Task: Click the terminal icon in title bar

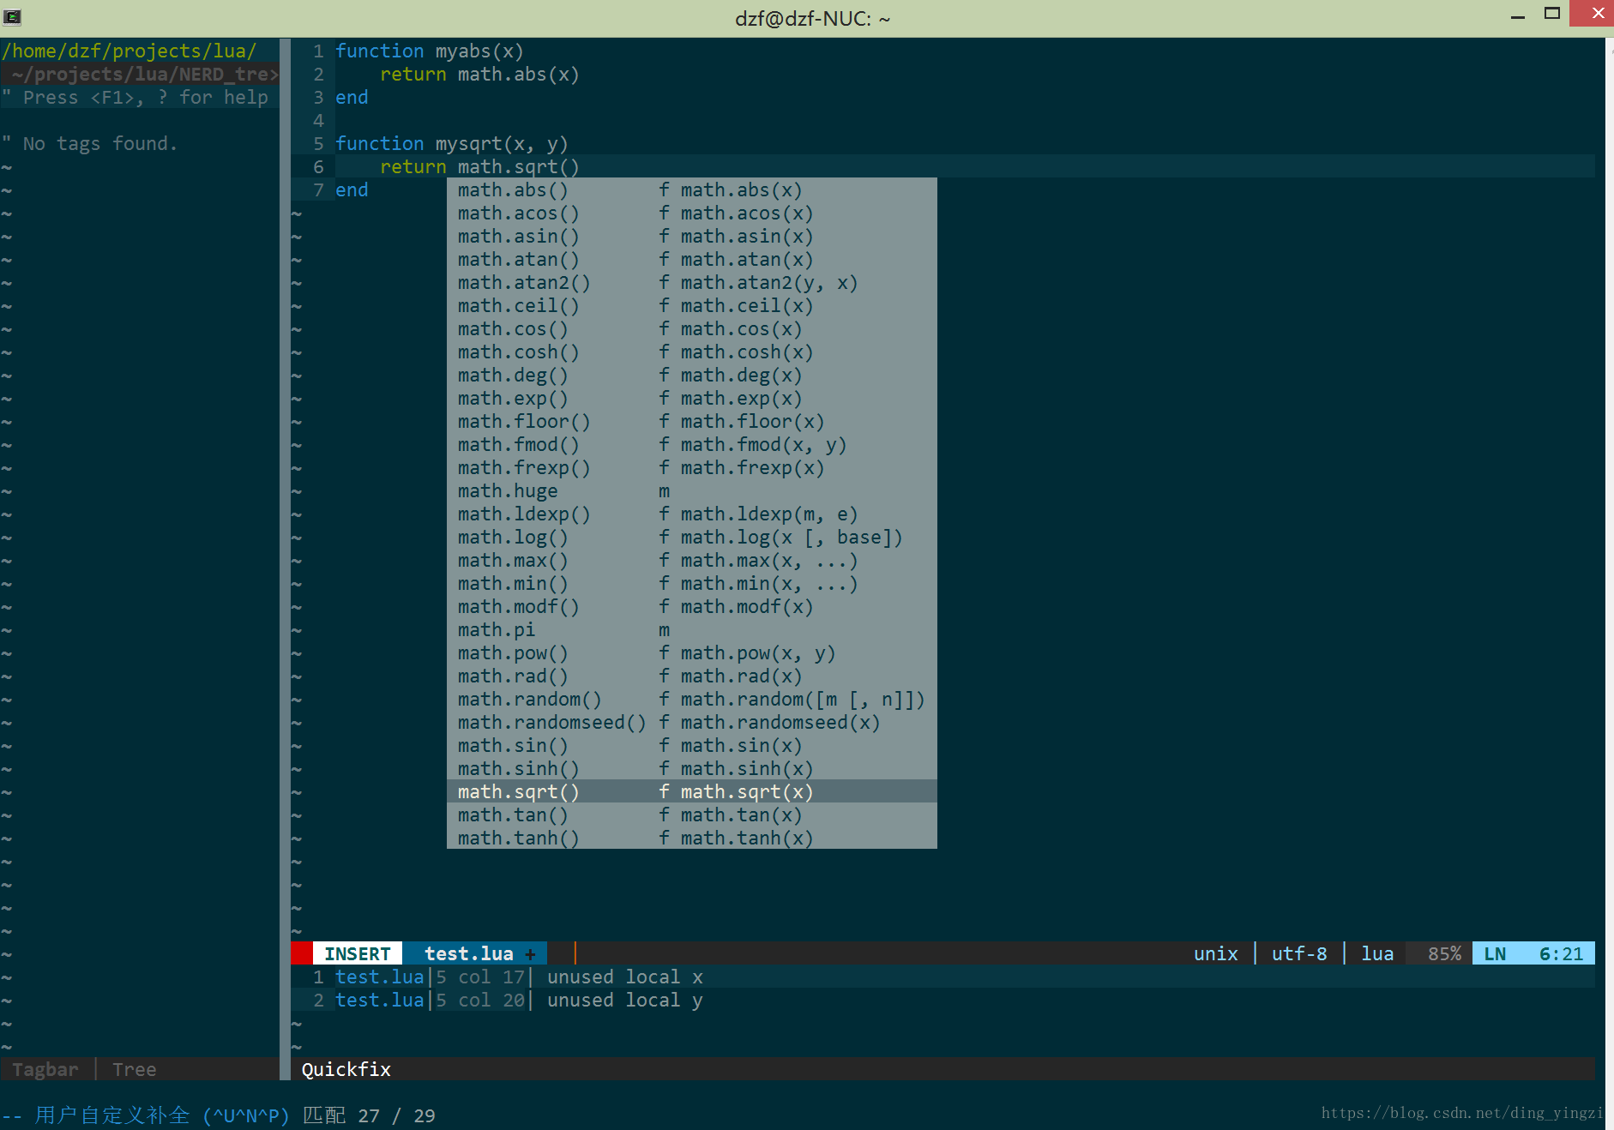Action: pos(12,16)
